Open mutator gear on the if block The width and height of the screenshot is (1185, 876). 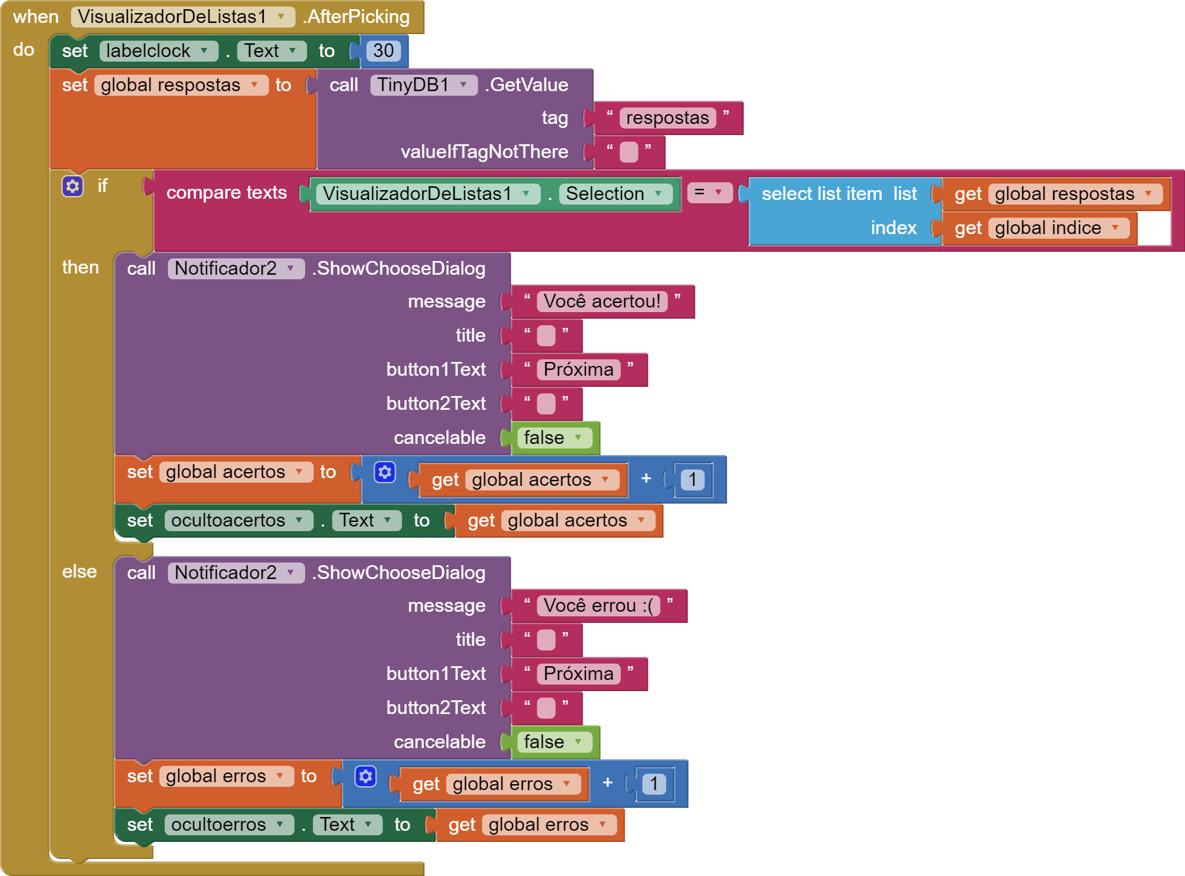point(72,186)
